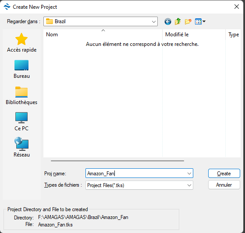Viewport: 245px width, 233px height.
Task: Click the horizontal scrollbar under file list
Action: pos(117,161)
